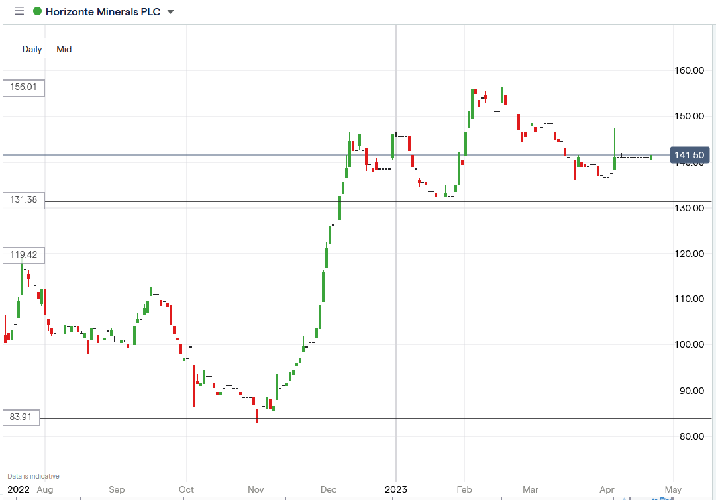Click the Apr label on time axis
The width and height of the screenshot is (716, 500).
(x=607, y=490)
